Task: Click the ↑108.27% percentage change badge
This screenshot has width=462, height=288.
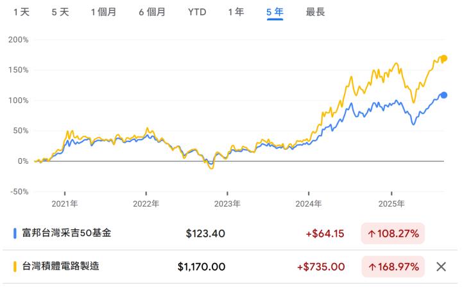Action: [x=393, y=234]
